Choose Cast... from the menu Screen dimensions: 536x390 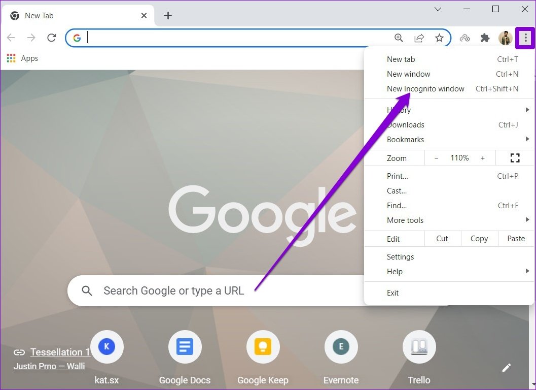449,191
